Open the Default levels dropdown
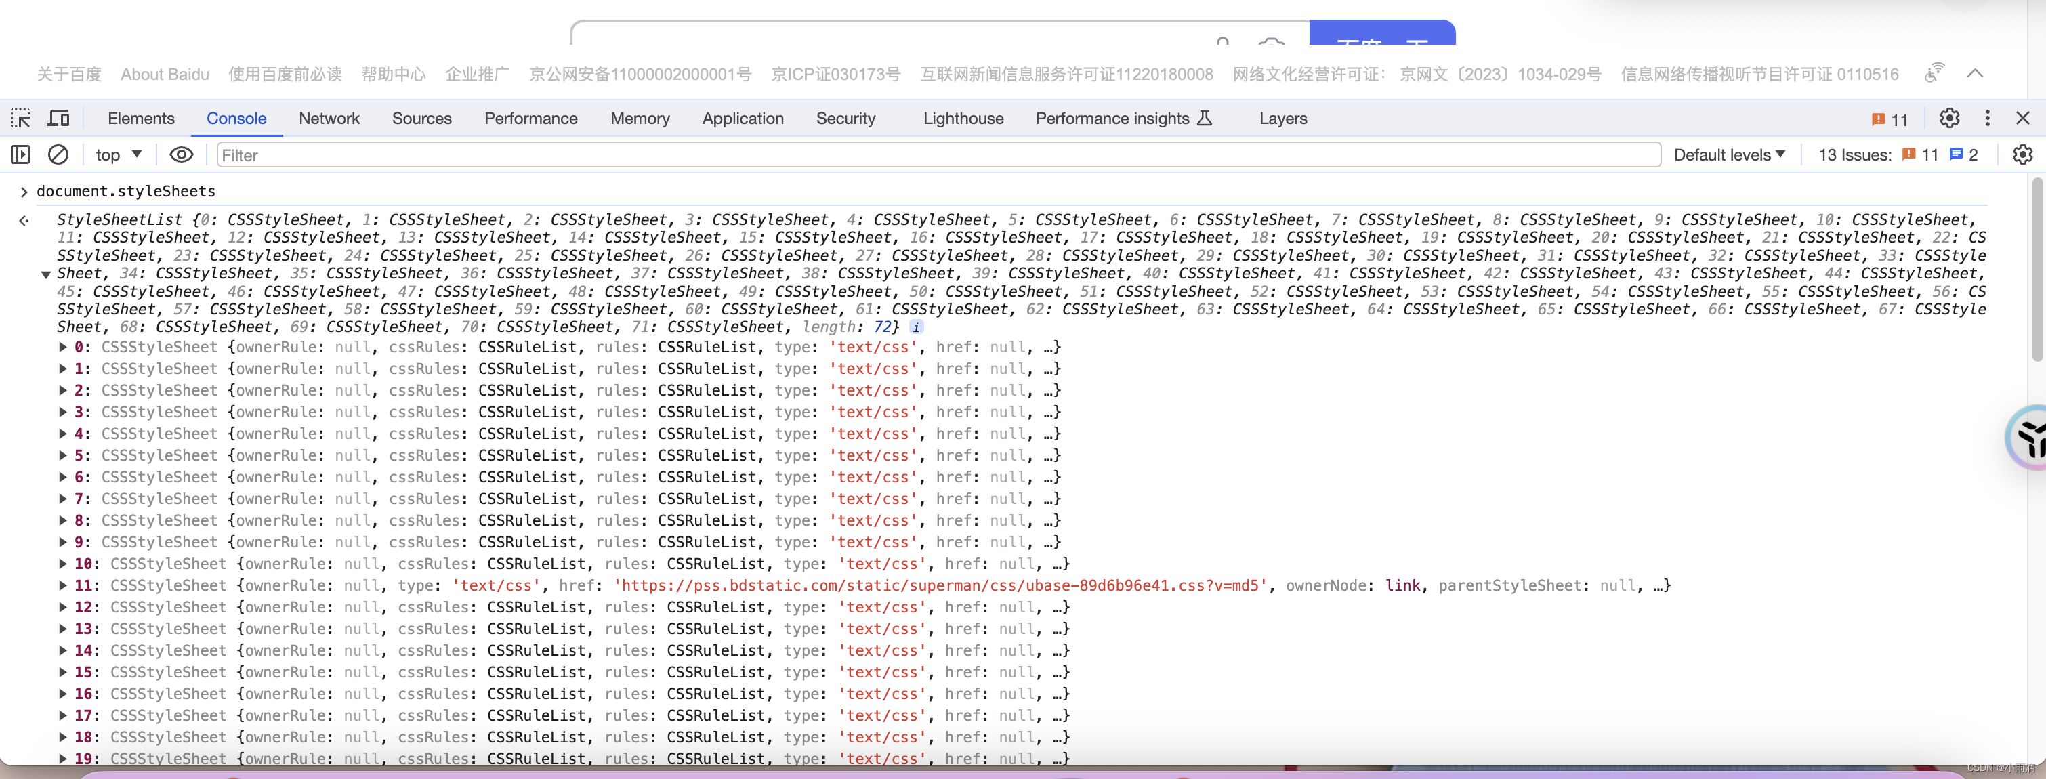The height and width of the screenshot is (779, 2046). (1729, 155)
